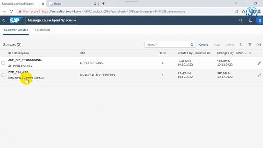Select the ZSP_FIN_APP row radio button
Image resolution: width=263 pixels, height=148 pixels.
pos(3,75)
